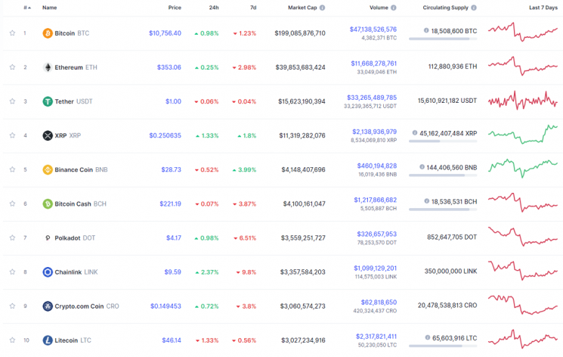Sort by rank using the # header arrow
Screen dimensions: 563x357
click(27, 8)
